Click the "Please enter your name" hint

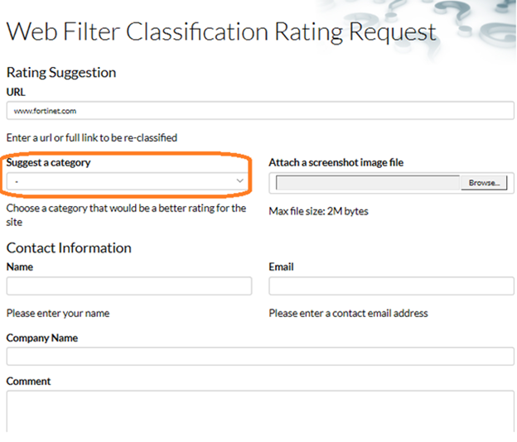pyautogui.click(x=58, y=314)
